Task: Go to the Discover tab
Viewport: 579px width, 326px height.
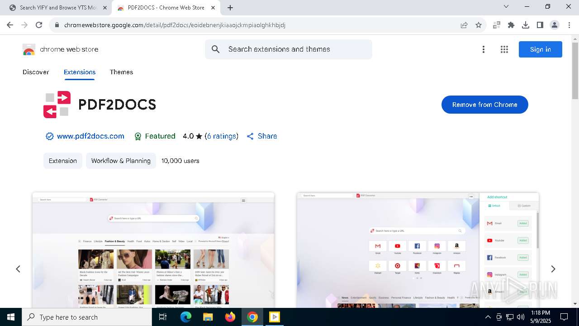Action: point(36,72)
